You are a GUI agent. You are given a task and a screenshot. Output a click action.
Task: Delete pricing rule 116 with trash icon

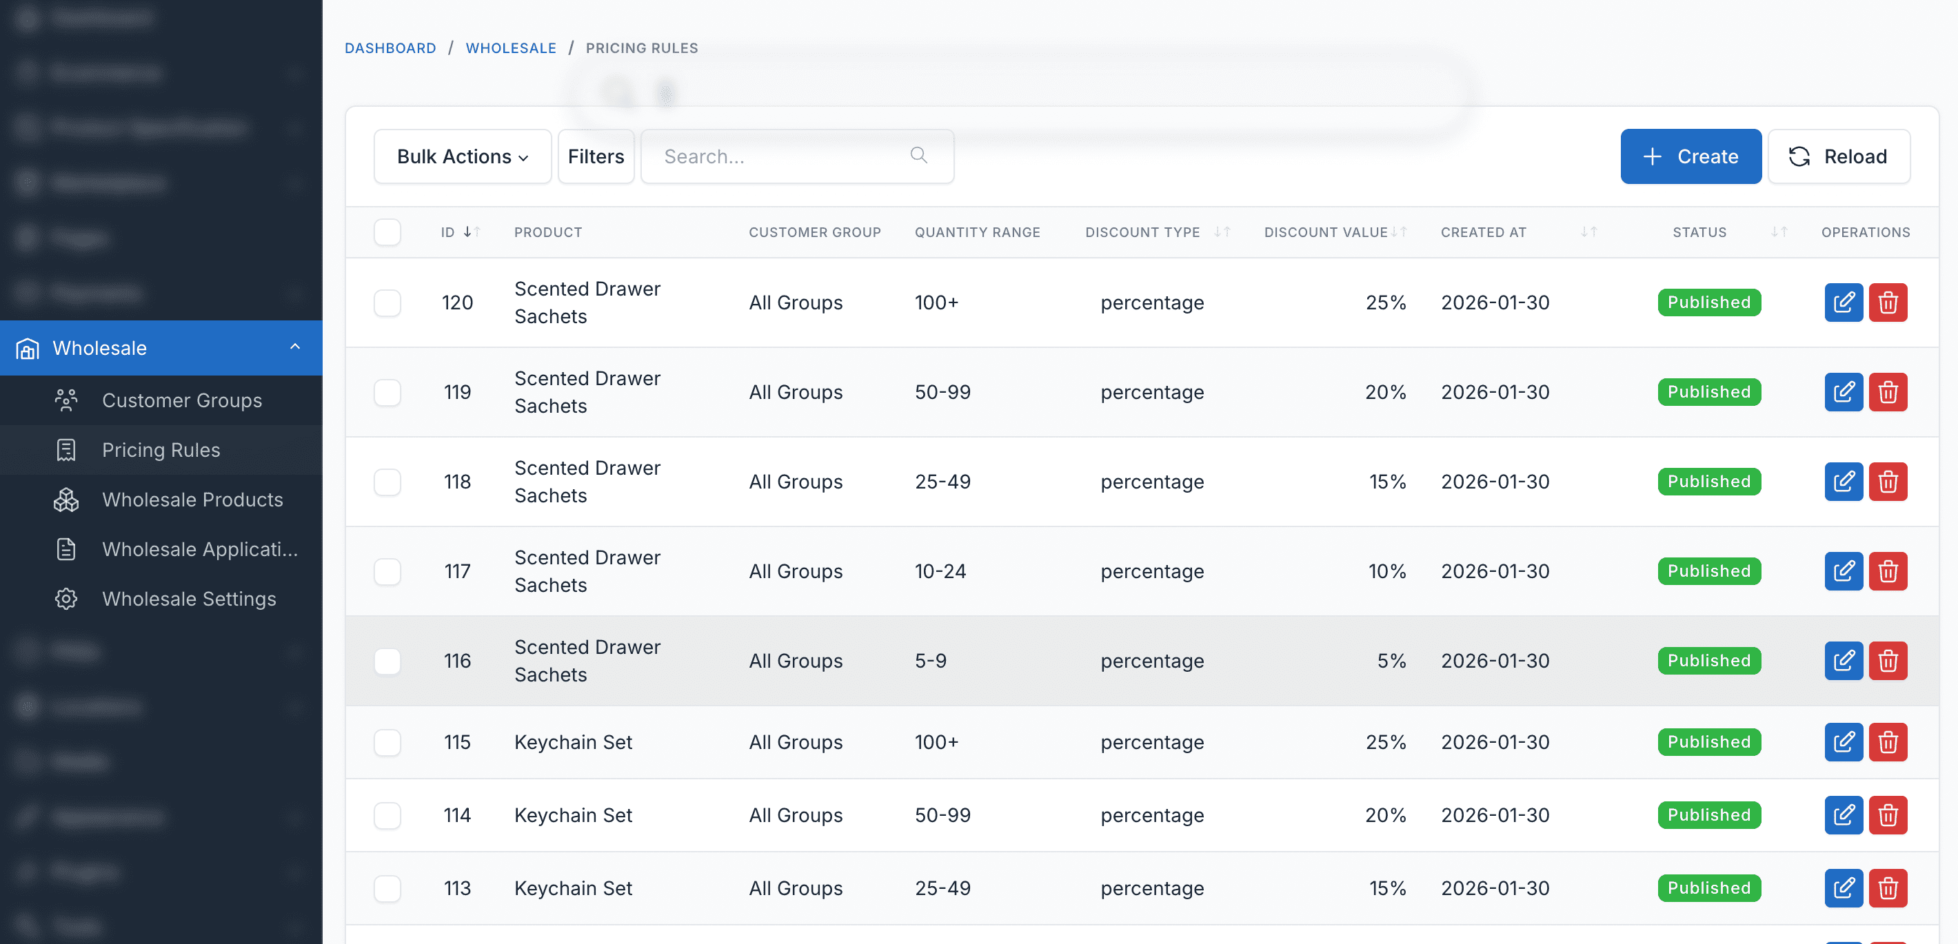(x=1888, y=661)
